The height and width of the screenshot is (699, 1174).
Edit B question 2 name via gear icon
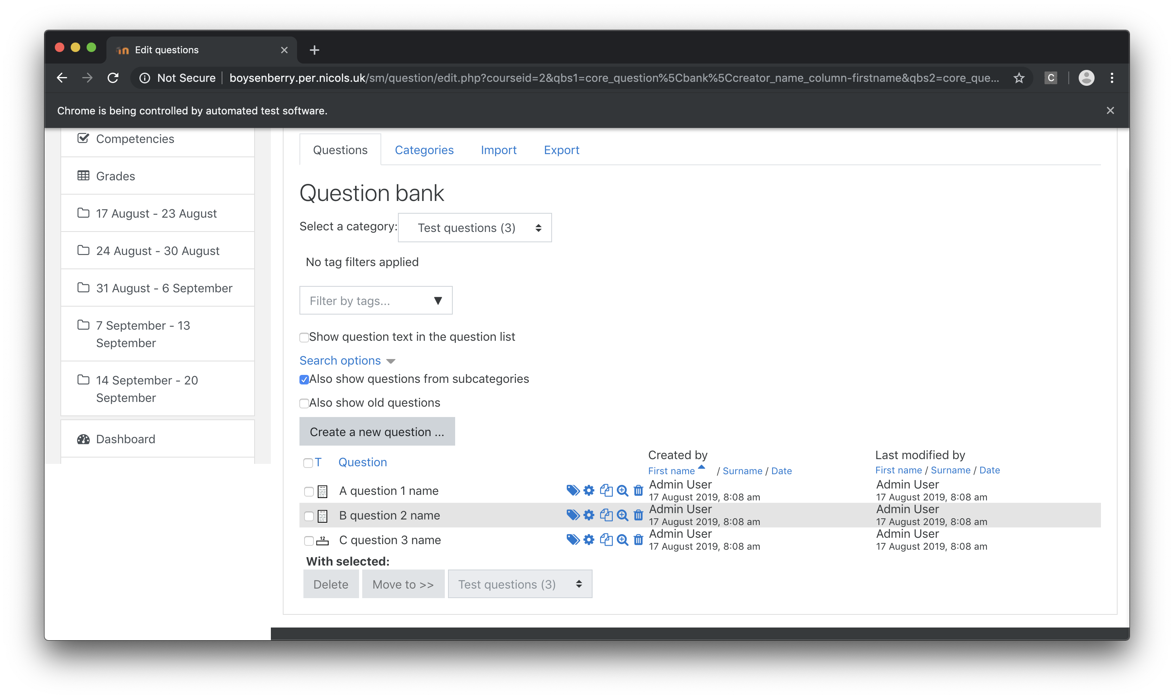pos(589,515)
